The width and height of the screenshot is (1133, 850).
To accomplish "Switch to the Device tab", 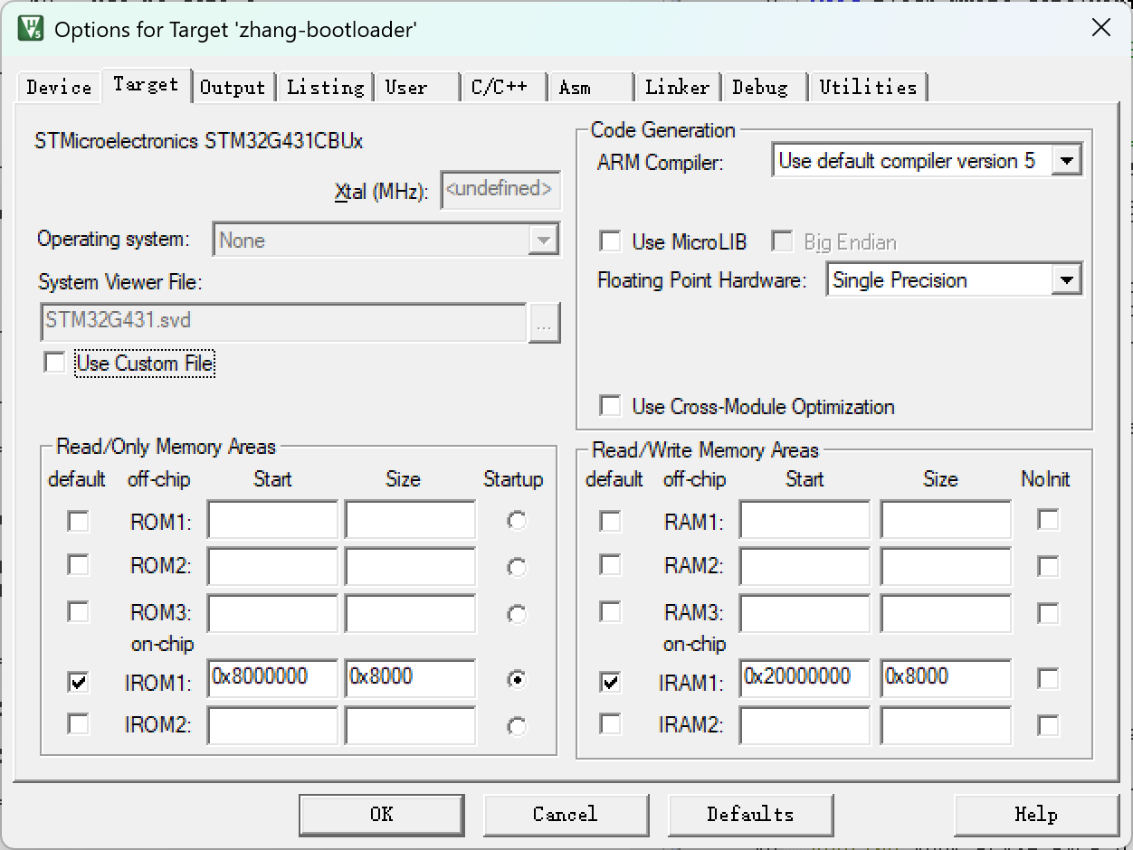I will (59, 87).
